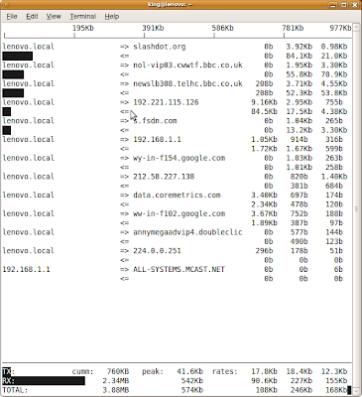
Task: Click the rates: label
Action: tap(225, 371)
